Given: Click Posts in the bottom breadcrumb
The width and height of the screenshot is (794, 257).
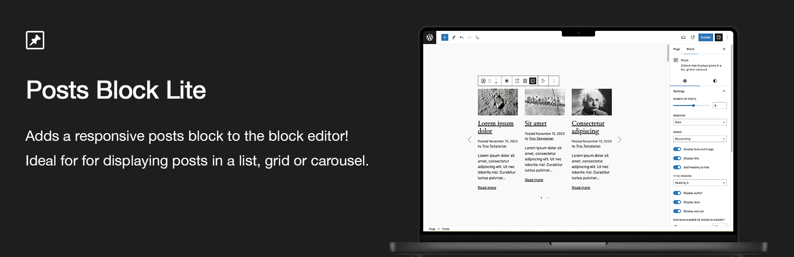Looking at the screenshot, I should click(446, 229).
